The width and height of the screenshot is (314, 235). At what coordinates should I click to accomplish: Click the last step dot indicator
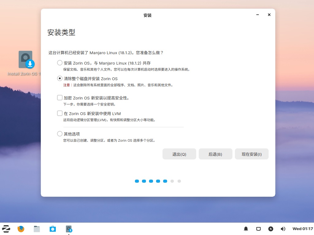(179, 181)
